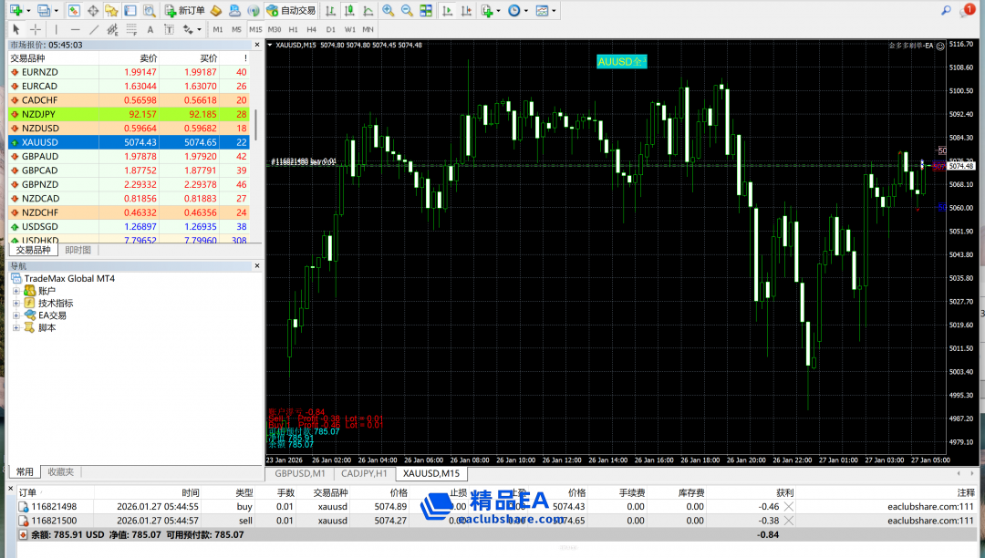Open the tile windows grid icon

[x=426, y=11]
